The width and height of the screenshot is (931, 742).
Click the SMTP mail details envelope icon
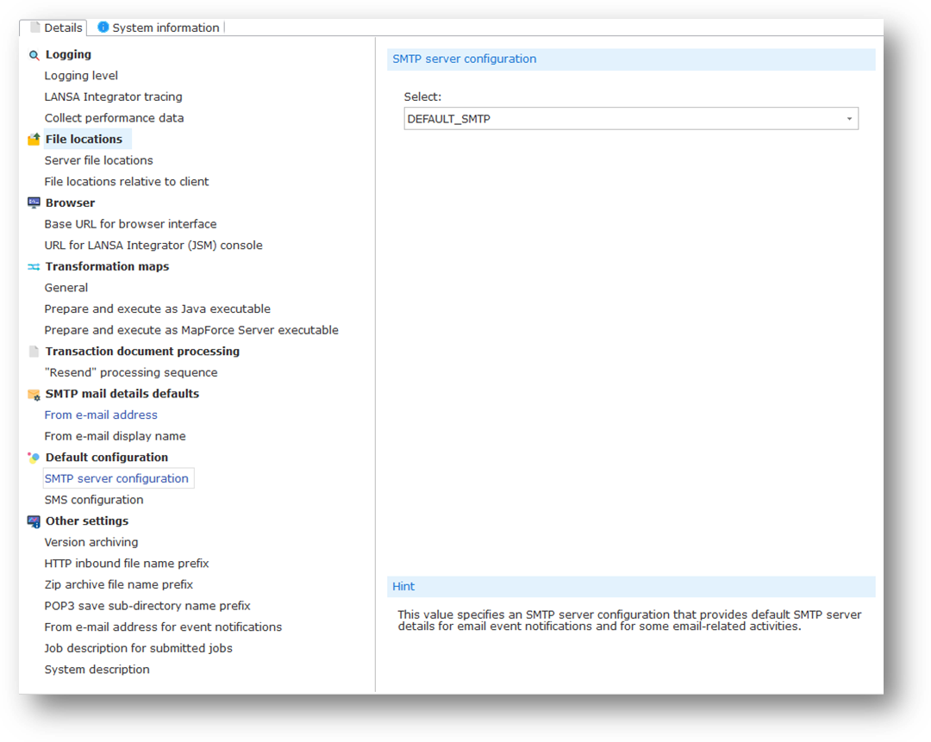click(34, 394)
